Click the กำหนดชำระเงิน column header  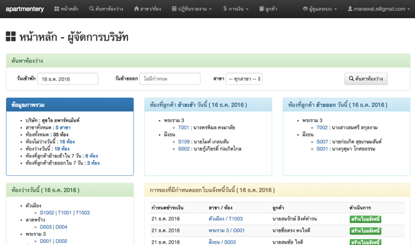point(167,208)
